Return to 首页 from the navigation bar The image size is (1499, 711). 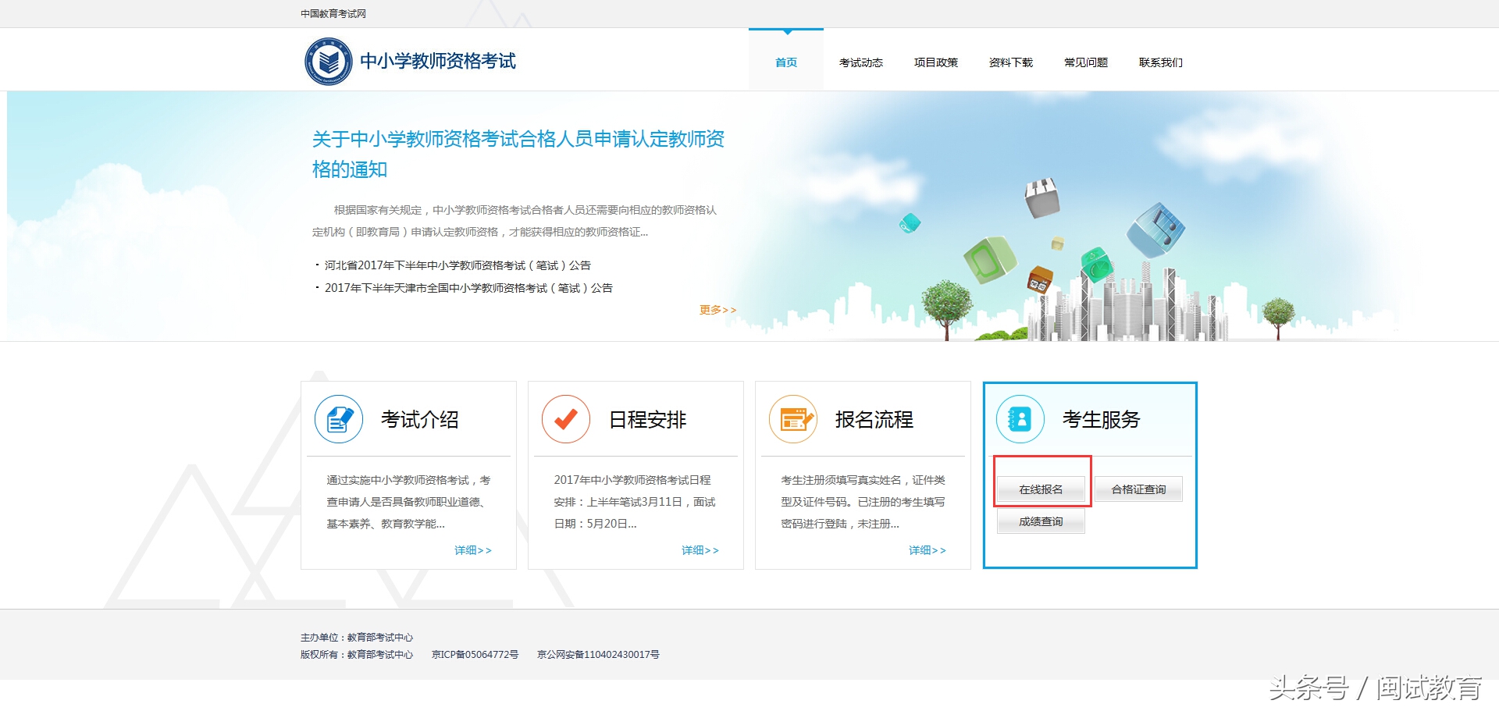tap(785, 62)
